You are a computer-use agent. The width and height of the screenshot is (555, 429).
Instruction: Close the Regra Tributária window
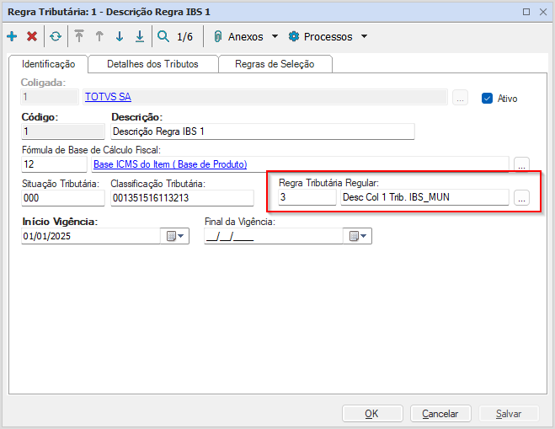pos(543,12)
